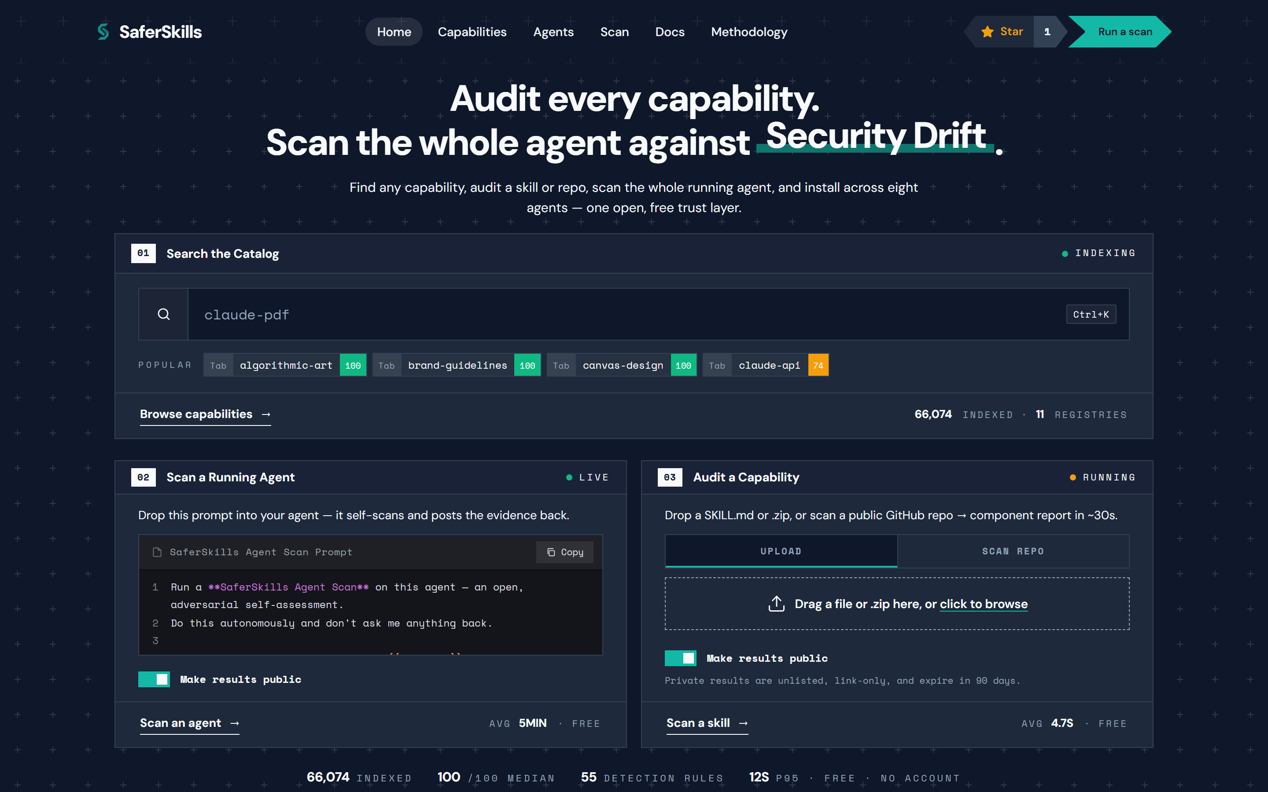
Task: Click the Security Drift headline text
Action: 876,136
